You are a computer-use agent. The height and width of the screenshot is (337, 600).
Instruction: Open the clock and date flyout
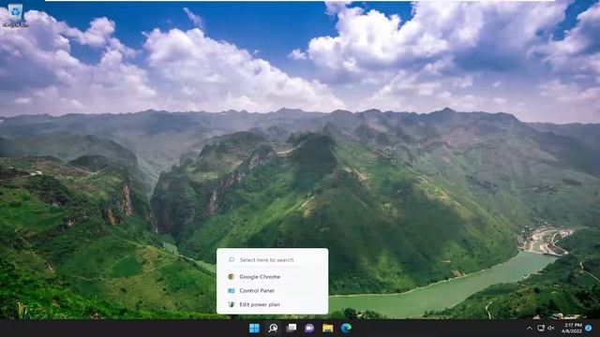573,328
